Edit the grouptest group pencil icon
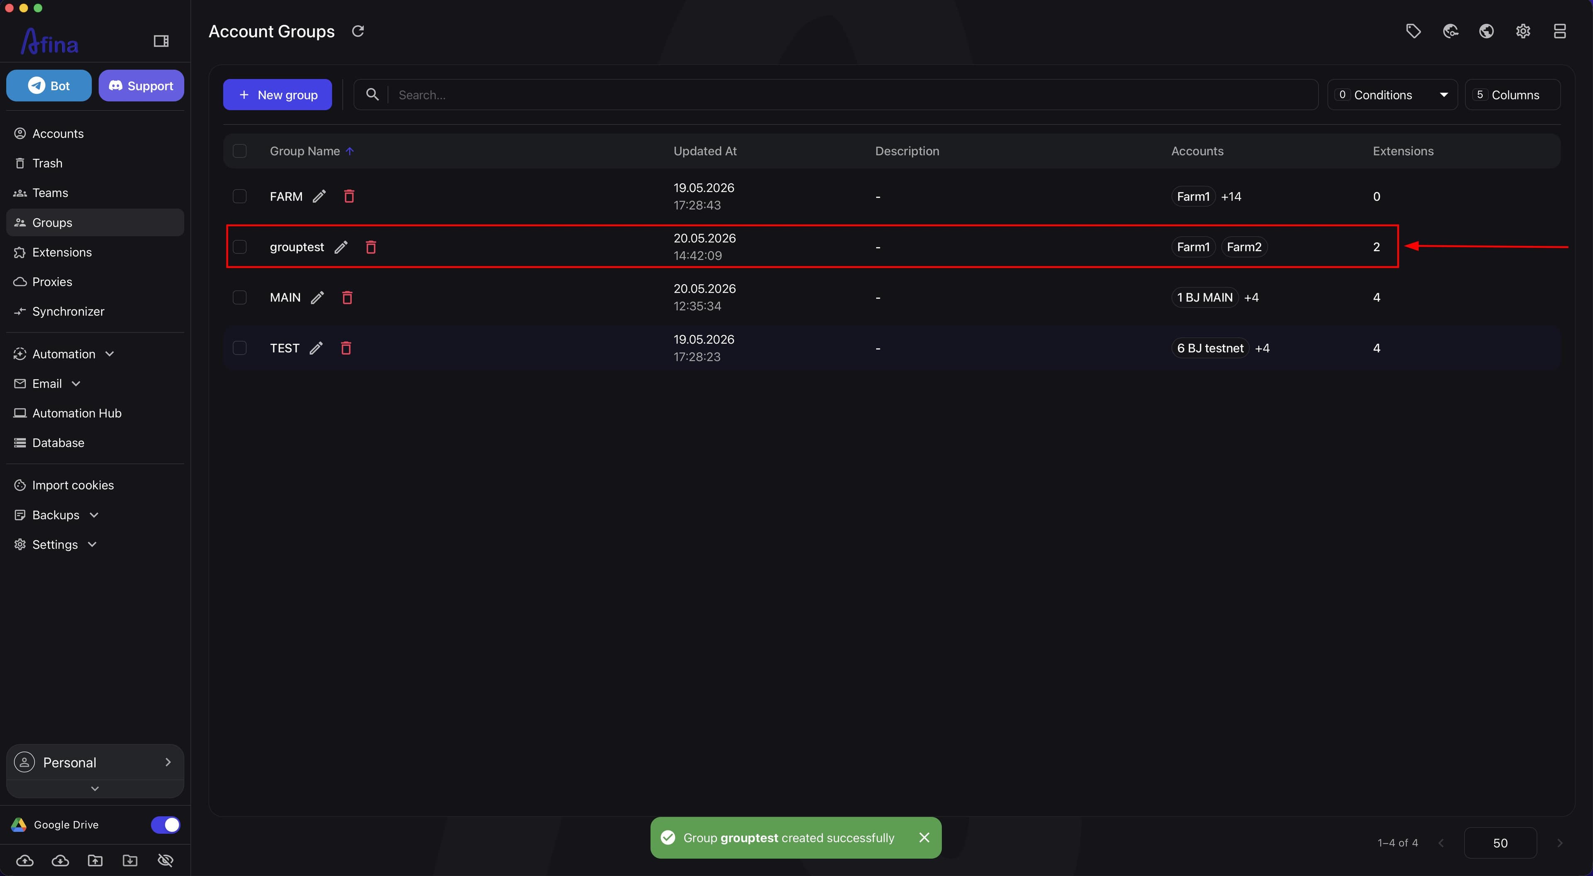The image size is (1593, 876). 341,247
